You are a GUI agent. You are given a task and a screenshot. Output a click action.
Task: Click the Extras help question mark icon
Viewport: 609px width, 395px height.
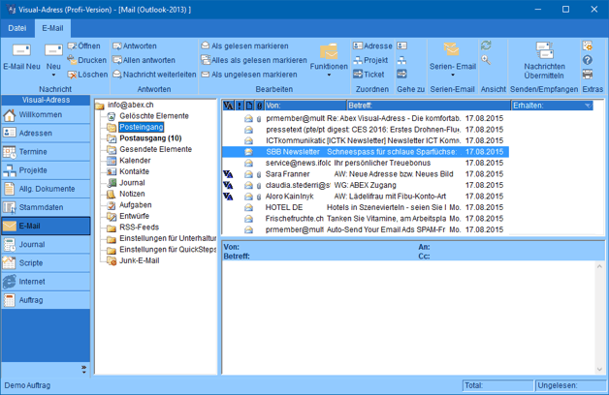[x=588, y=60]
